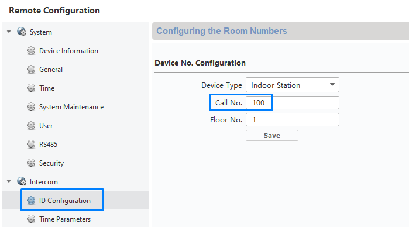
Task: Open the General settings page
Action: [x=51, y=70]
